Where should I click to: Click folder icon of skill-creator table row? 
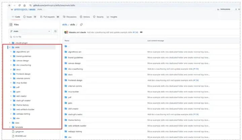coord(66,109)
